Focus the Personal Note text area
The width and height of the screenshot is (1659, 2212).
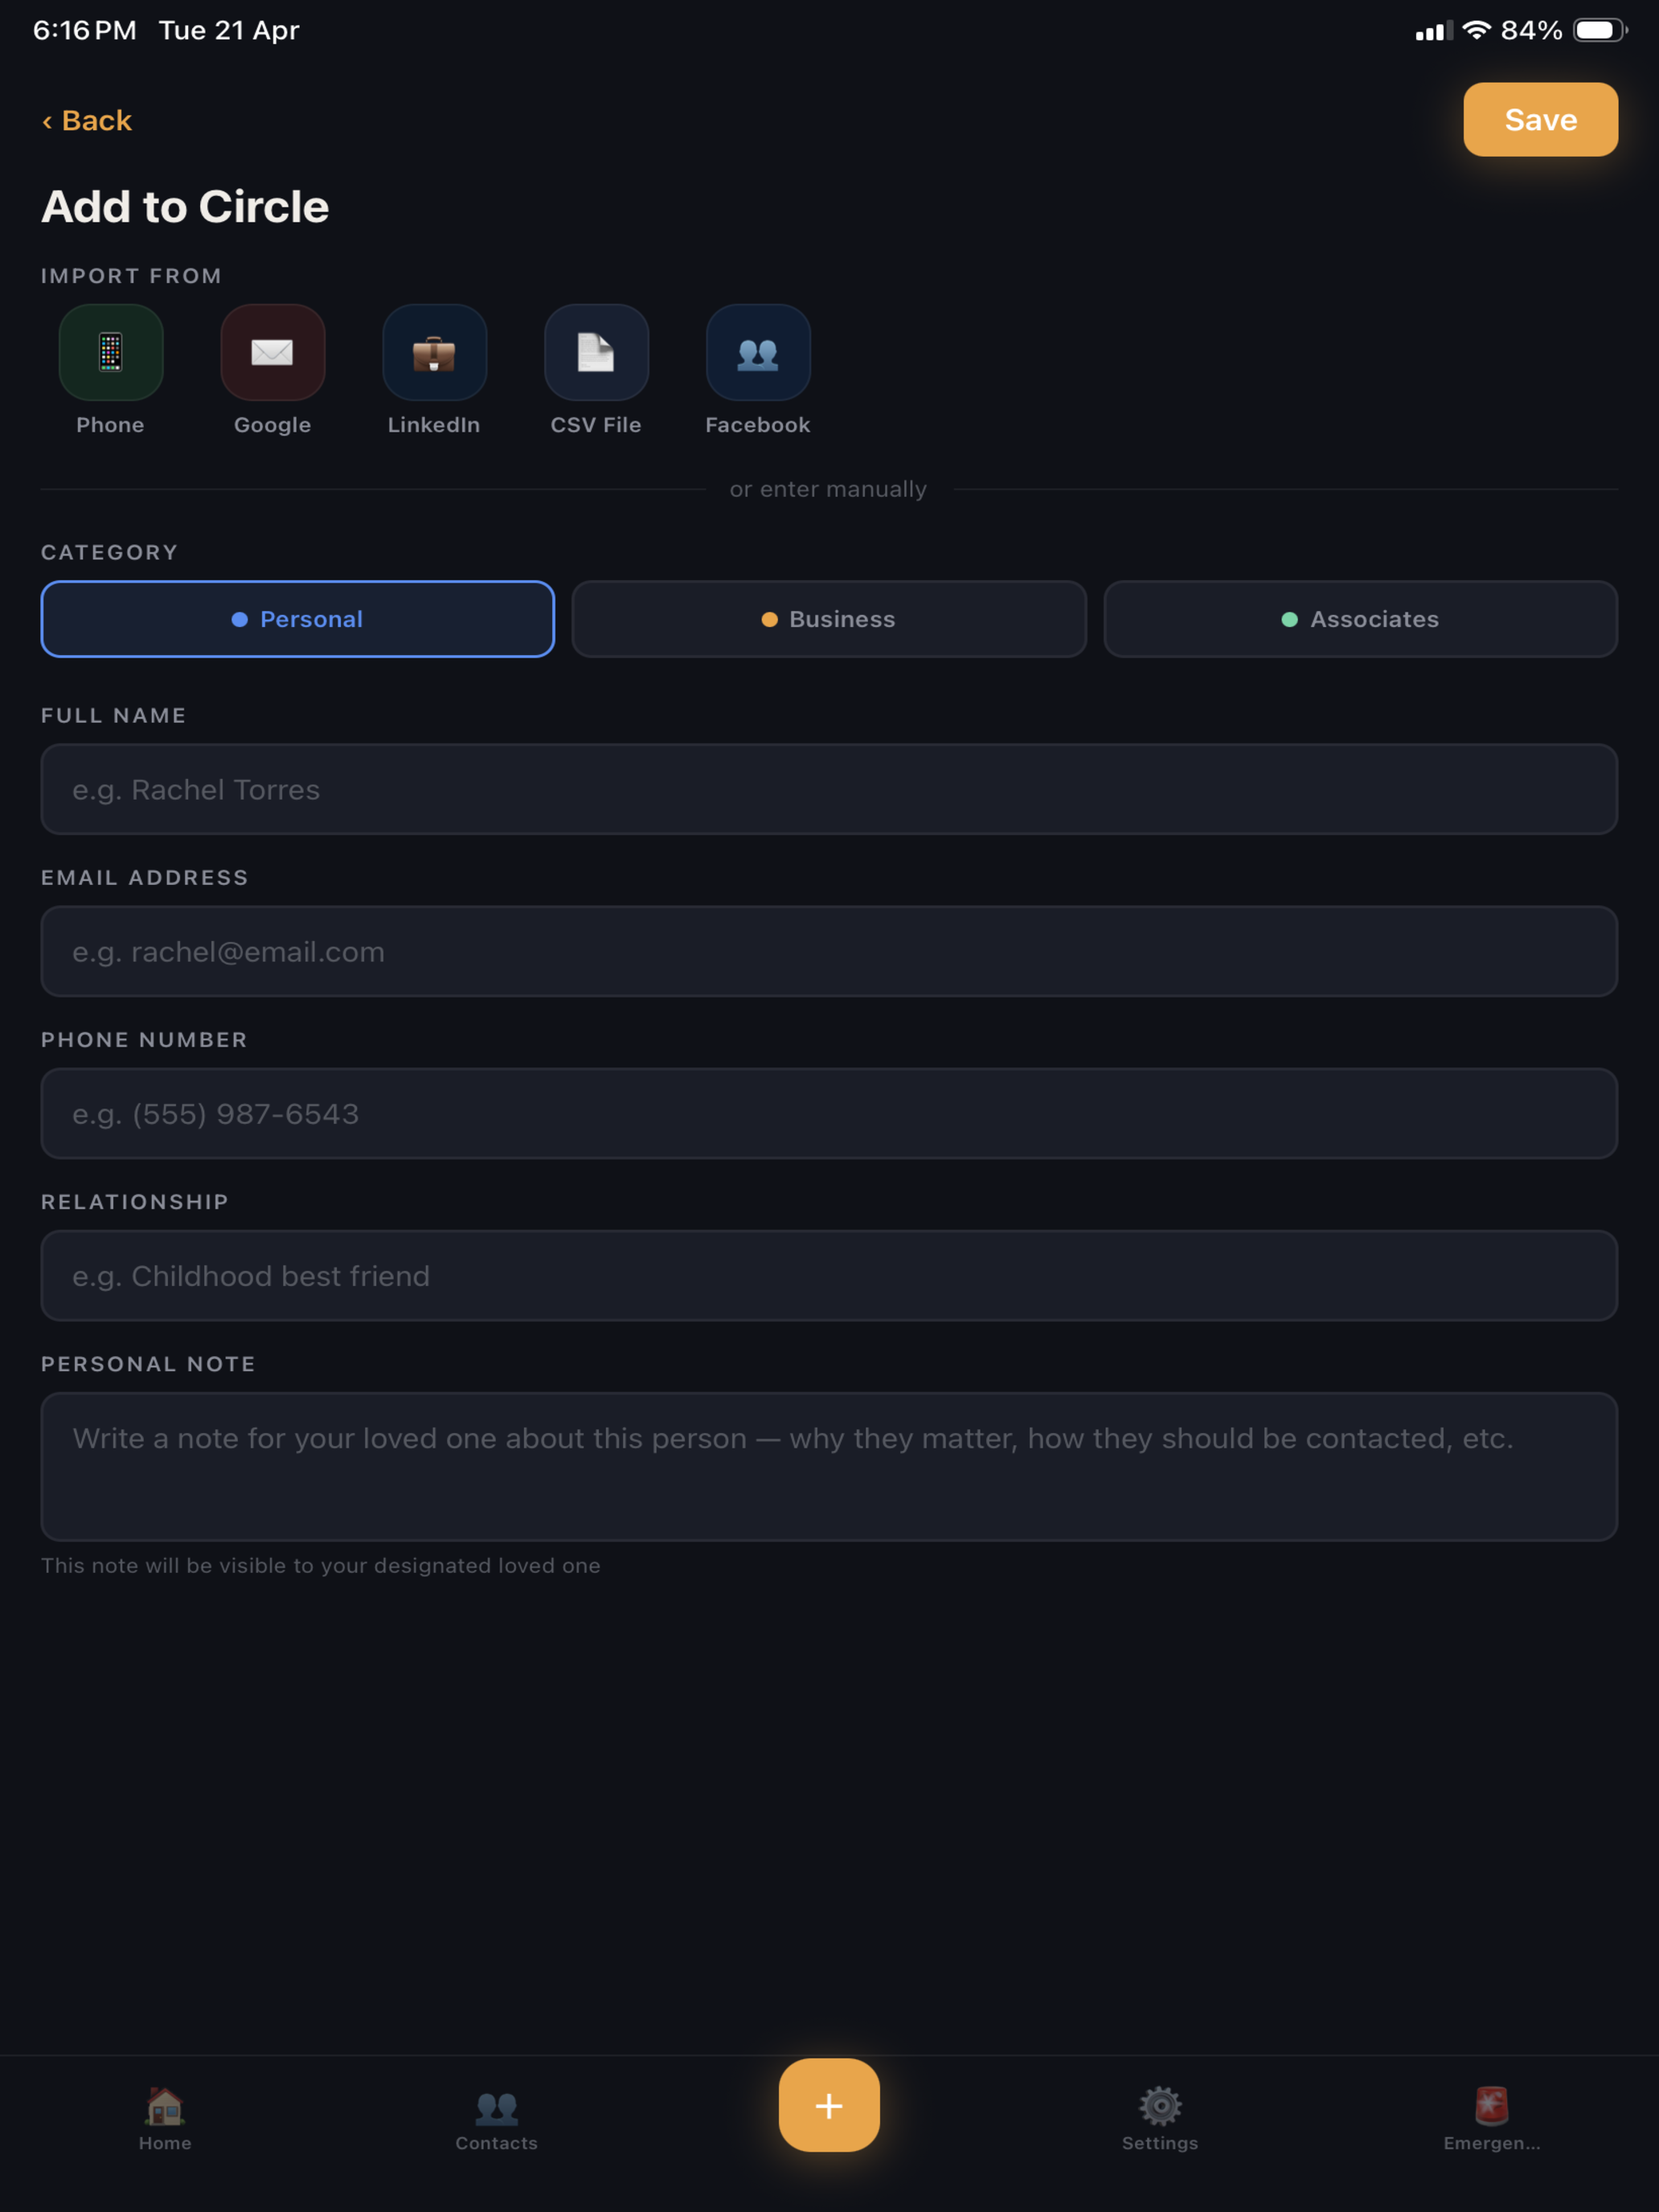click(829, 1466)
